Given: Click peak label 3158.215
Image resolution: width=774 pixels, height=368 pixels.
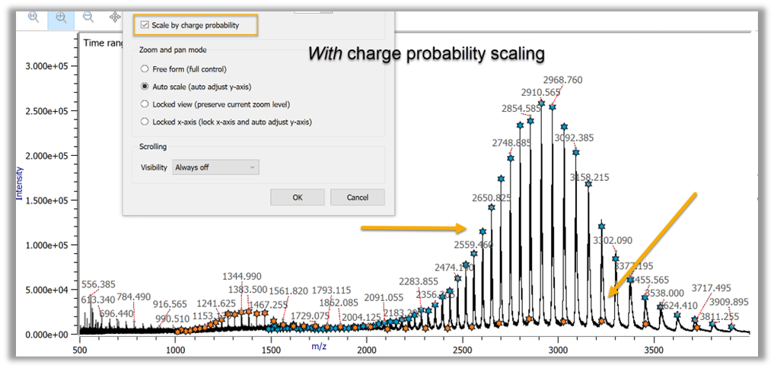Looking at the screenshot, I should [x=589, y=177].
